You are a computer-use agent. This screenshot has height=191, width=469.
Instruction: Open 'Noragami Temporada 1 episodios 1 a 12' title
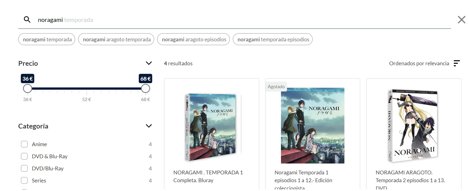click(x=303, y=180)
